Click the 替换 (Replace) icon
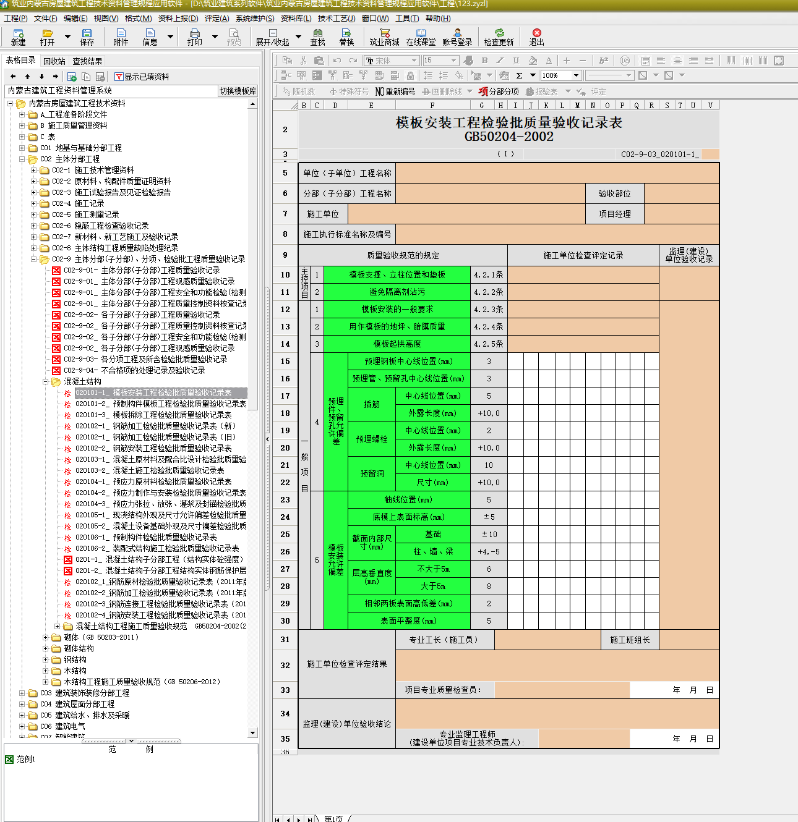 346,37
